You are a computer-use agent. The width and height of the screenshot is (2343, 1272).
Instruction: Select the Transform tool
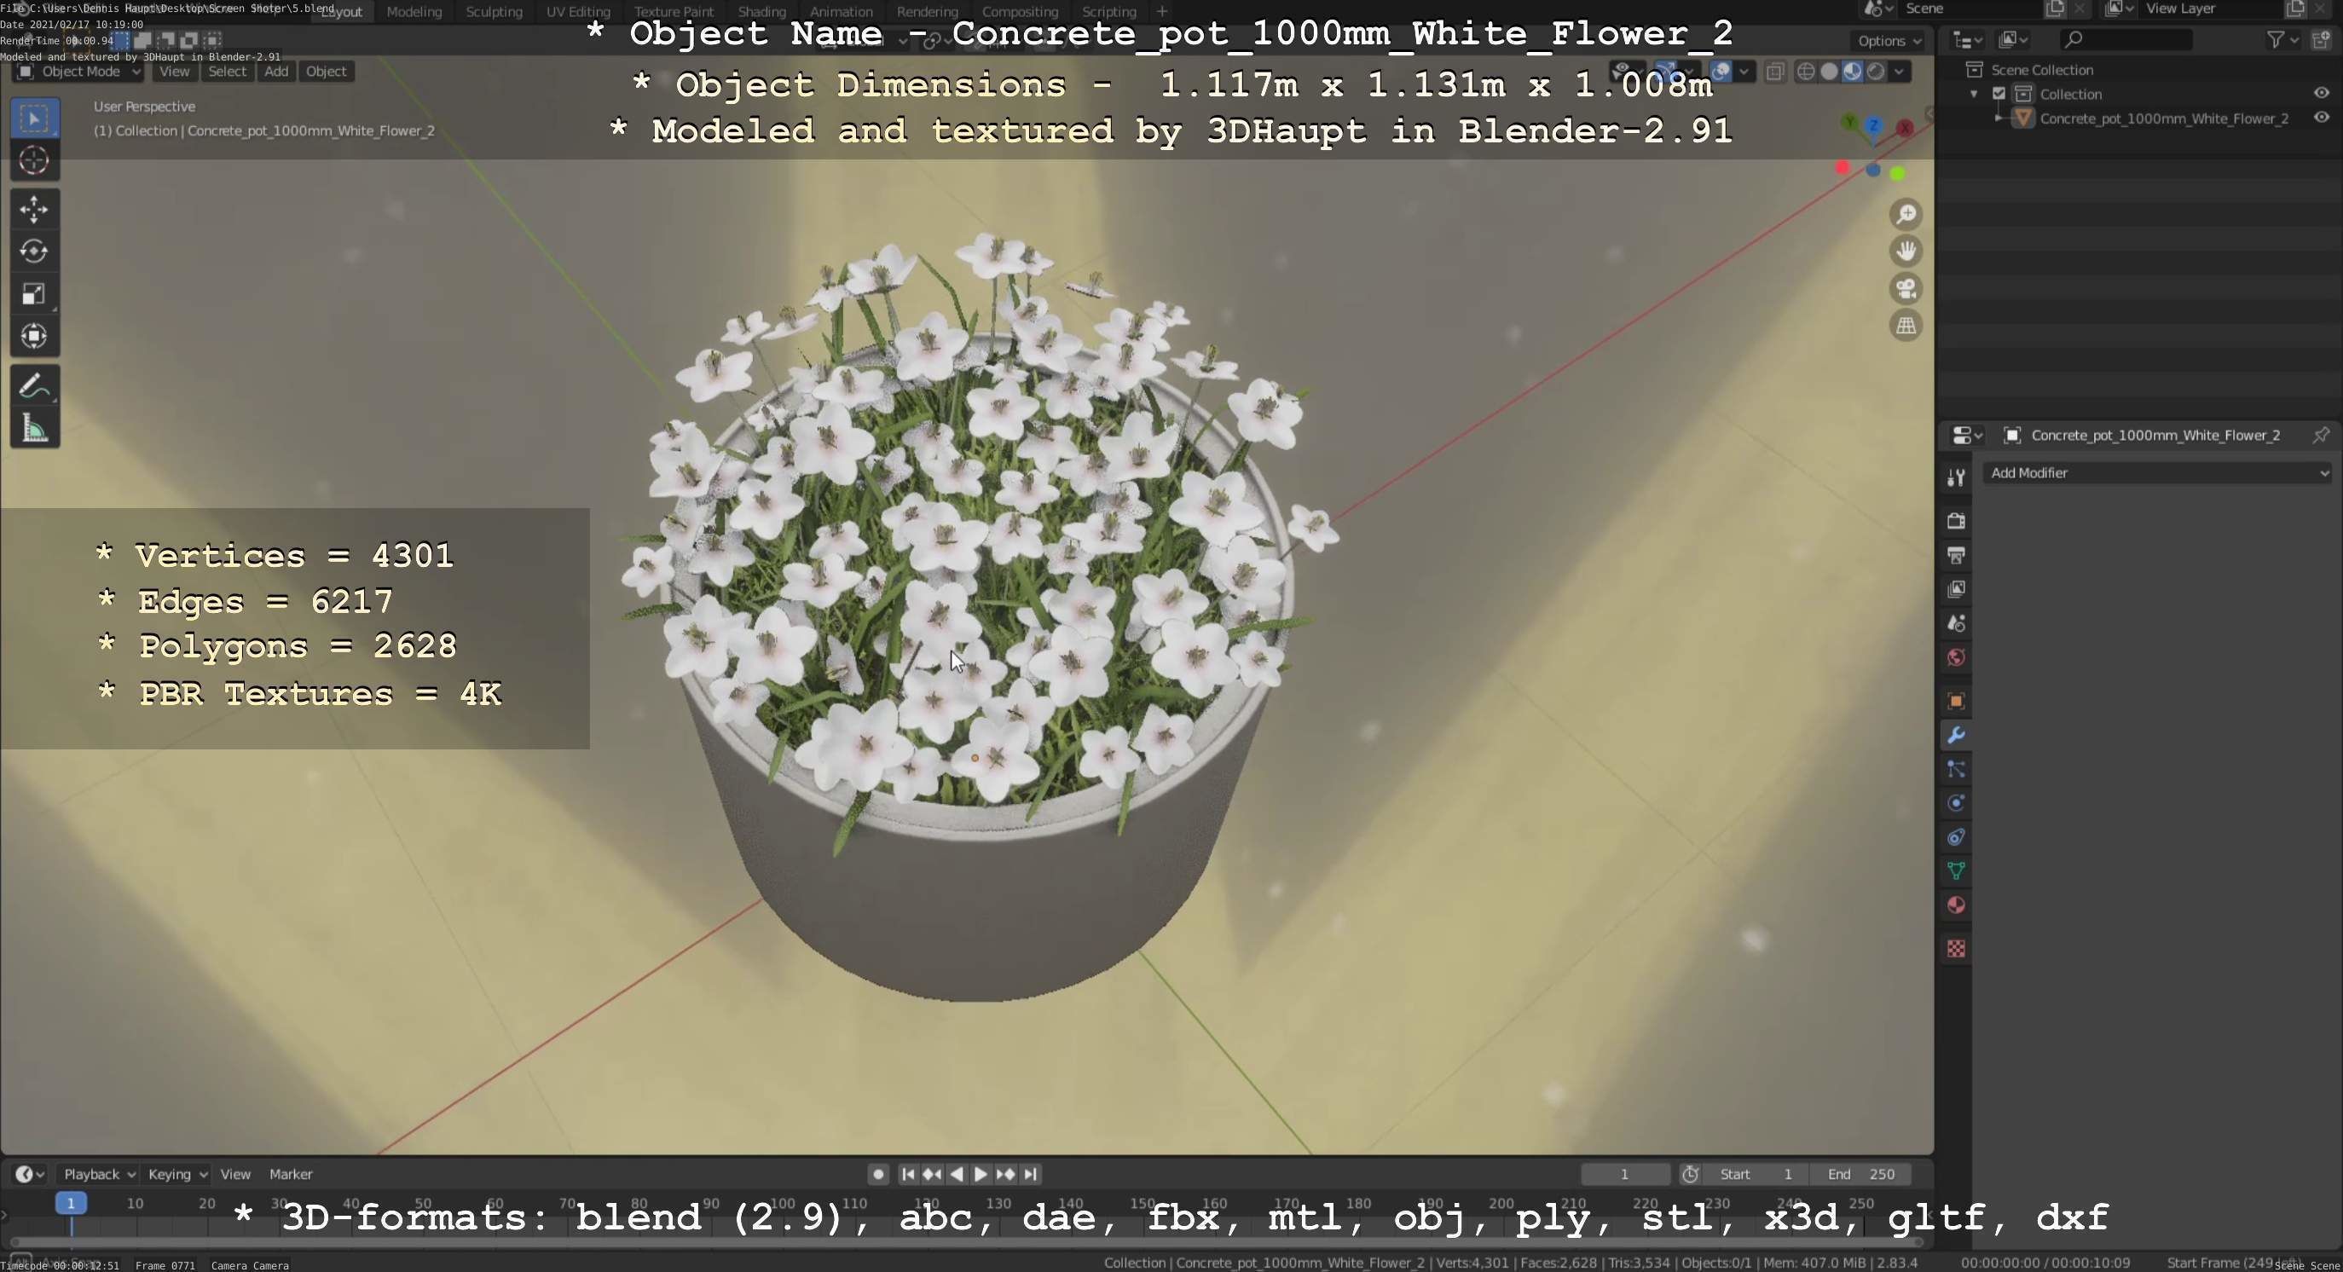click(x=35, y=337)
